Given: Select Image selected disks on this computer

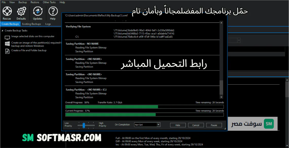Looking at the screenshot, I should pyautogui.click(x=33, y=36).
